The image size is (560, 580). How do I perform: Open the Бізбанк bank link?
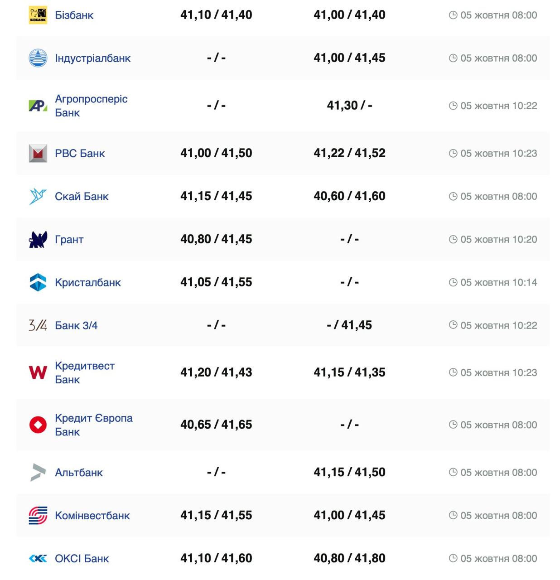coord(74,15)
